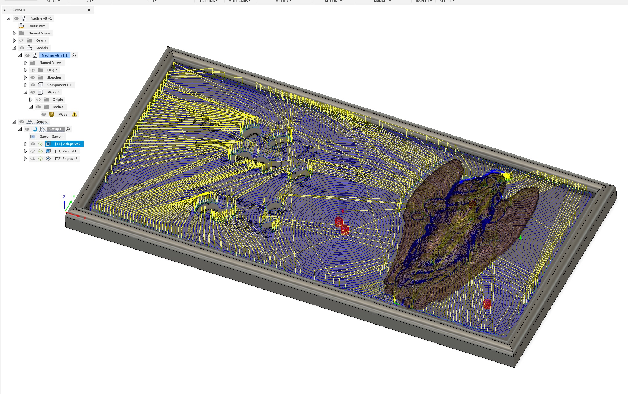Open the MULTI-AXIS menu

pos(238,1)
